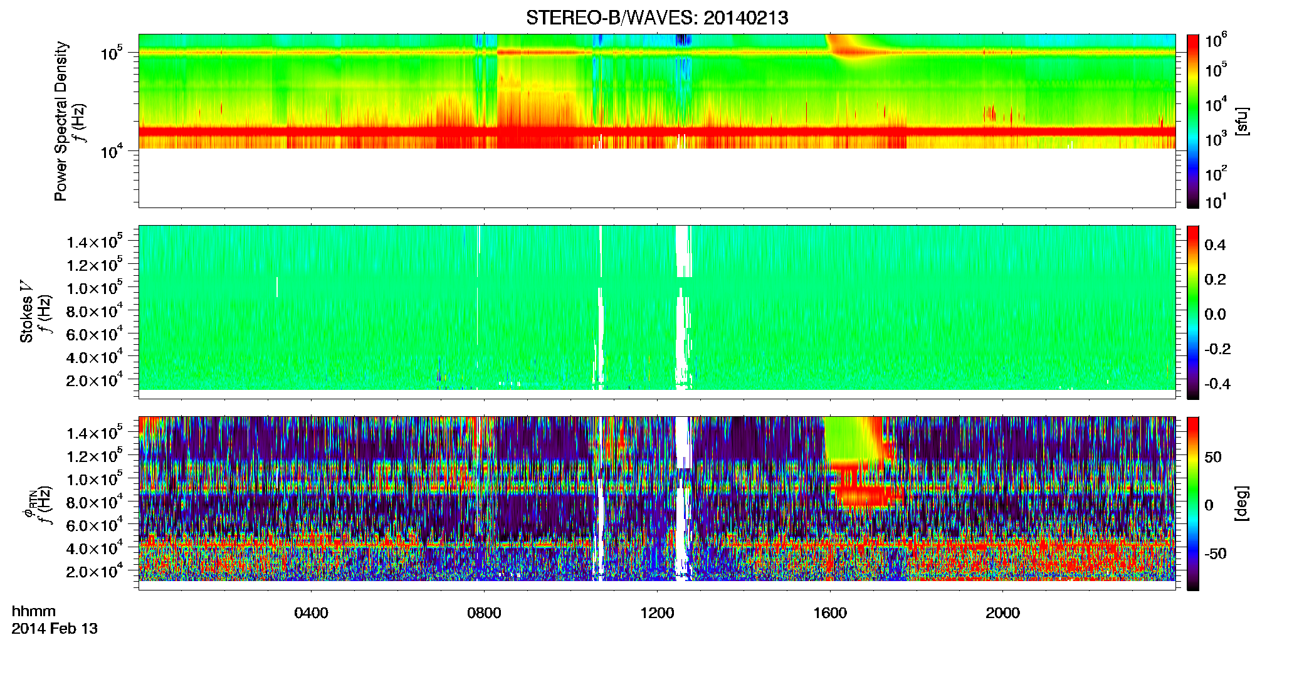Click the "0400" time tick label
This screenshot has height=677, width=1314.
coord(311,613)
